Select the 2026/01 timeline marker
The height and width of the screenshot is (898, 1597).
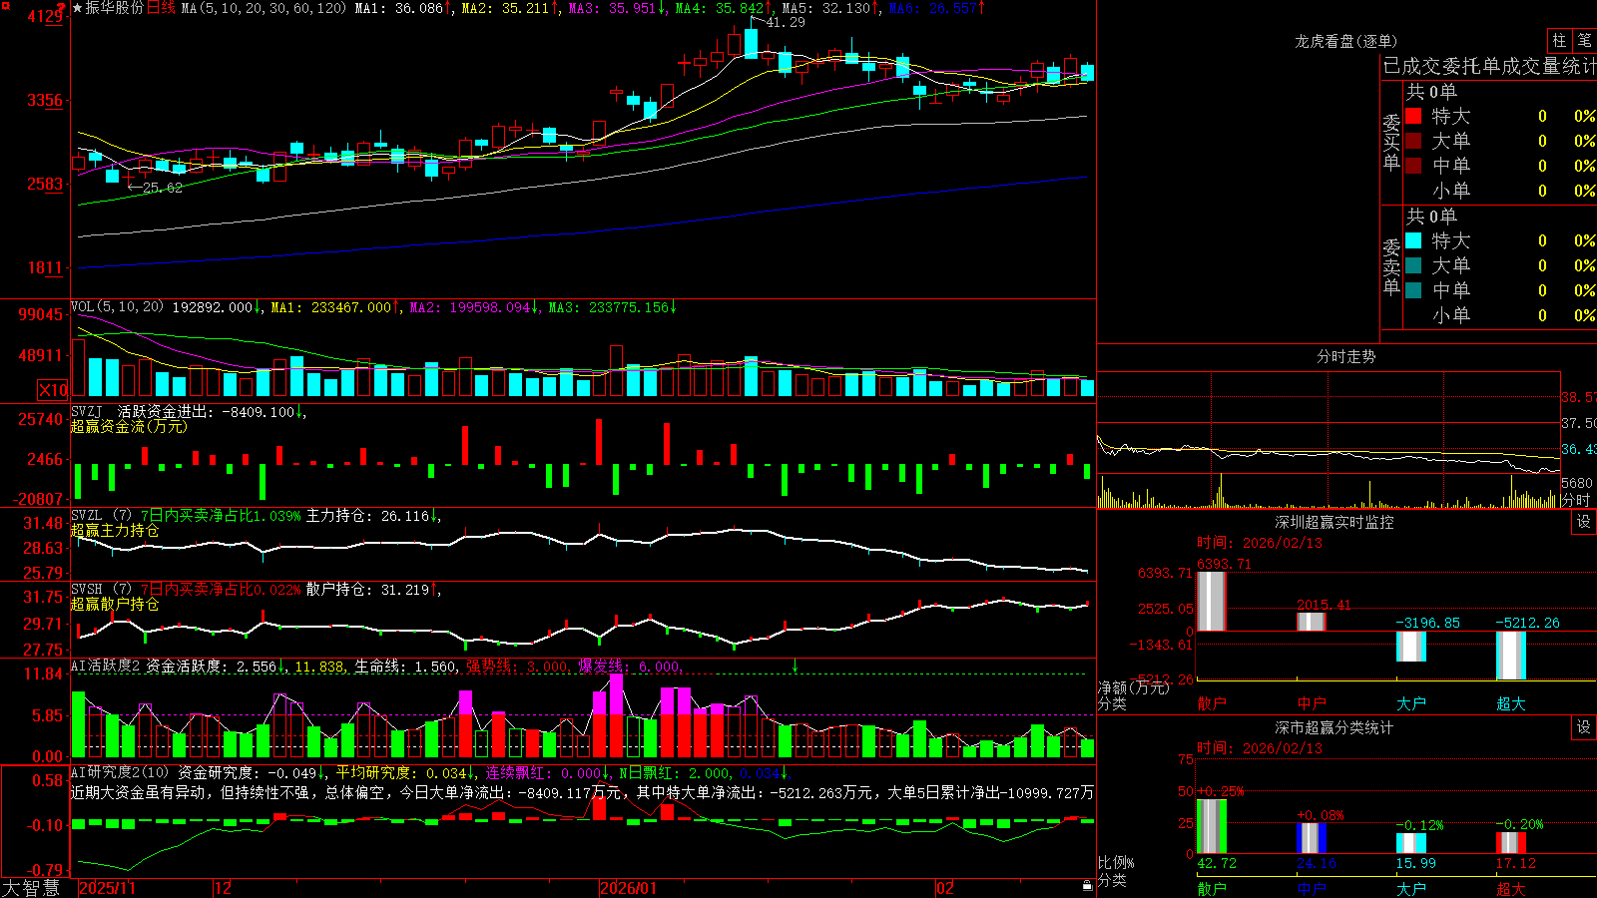(x=629, y=888)
